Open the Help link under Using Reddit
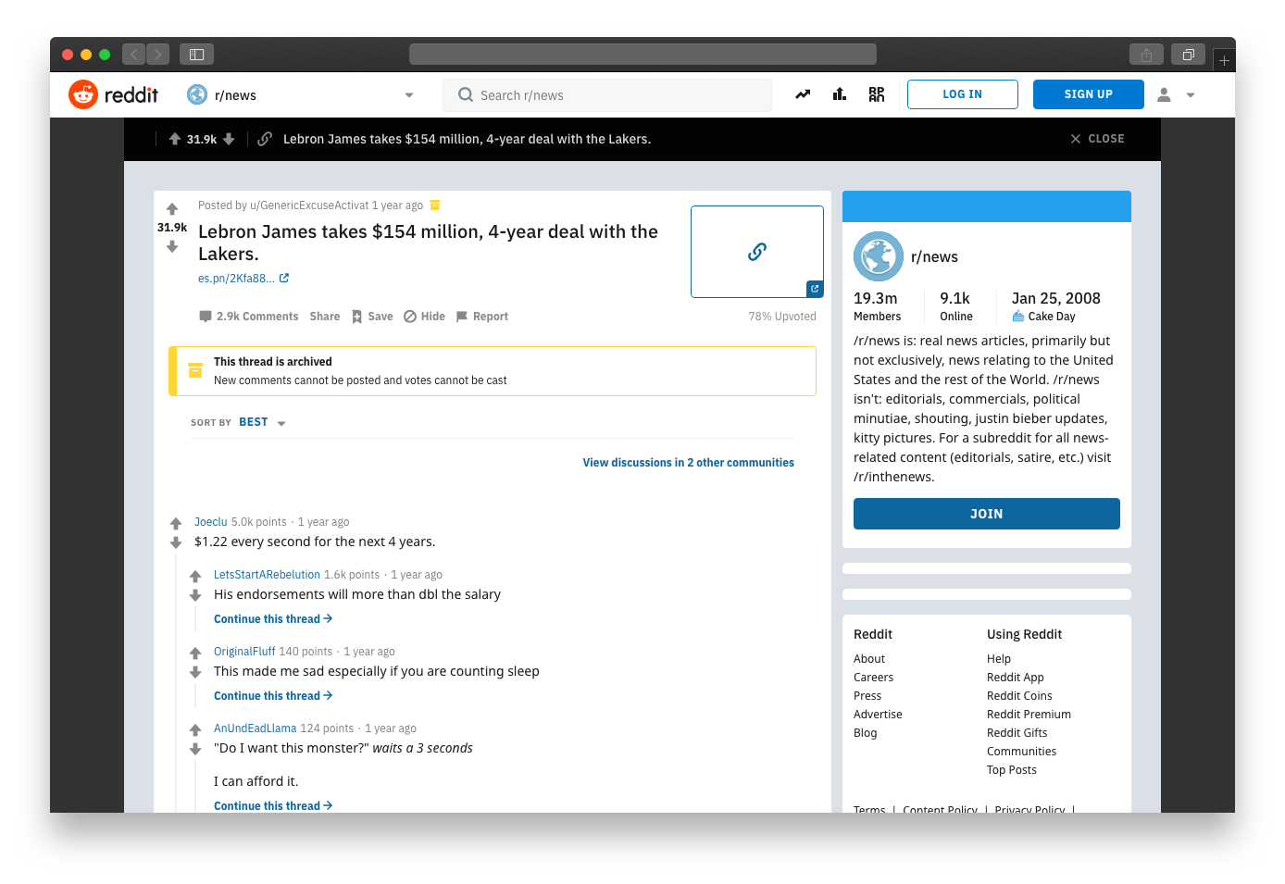1285x884 pixels. pyautogui.click(x=999, y=659)
